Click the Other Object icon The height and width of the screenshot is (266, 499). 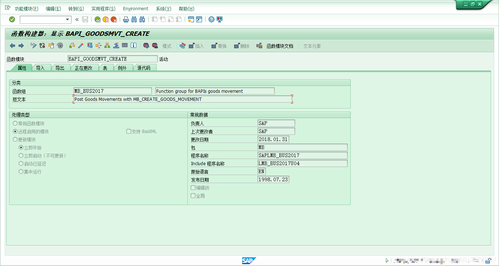(51, 46)
